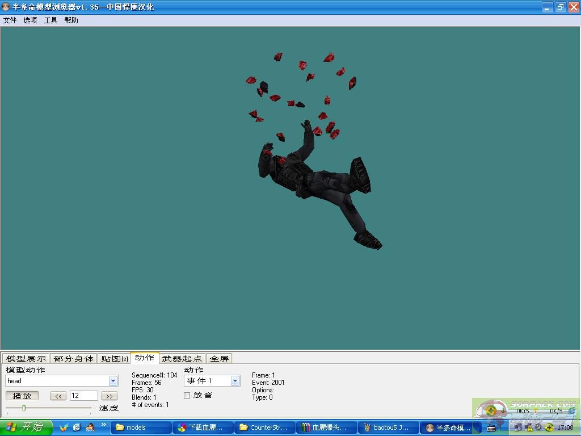Expand the 模型动作 head sequence dropdown
Image resolution: width=581 pixels, height=436 pixels.
(x=113, y=381)
